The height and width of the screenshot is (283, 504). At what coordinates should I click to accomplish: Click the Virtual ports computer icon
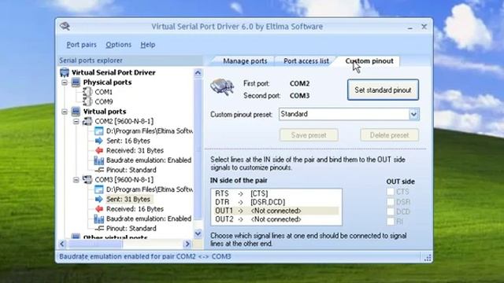[x=76, y=112]
